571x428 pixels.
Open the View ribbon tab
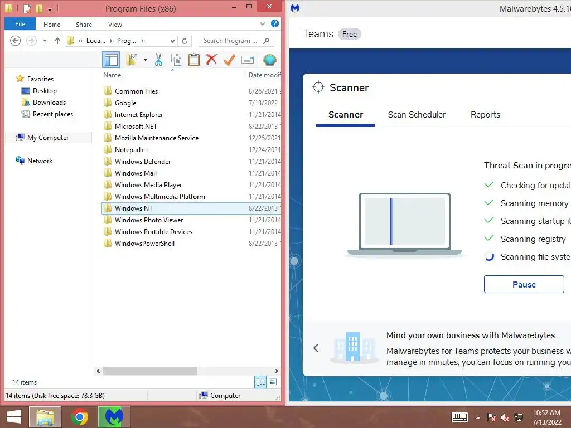[115, 25]
